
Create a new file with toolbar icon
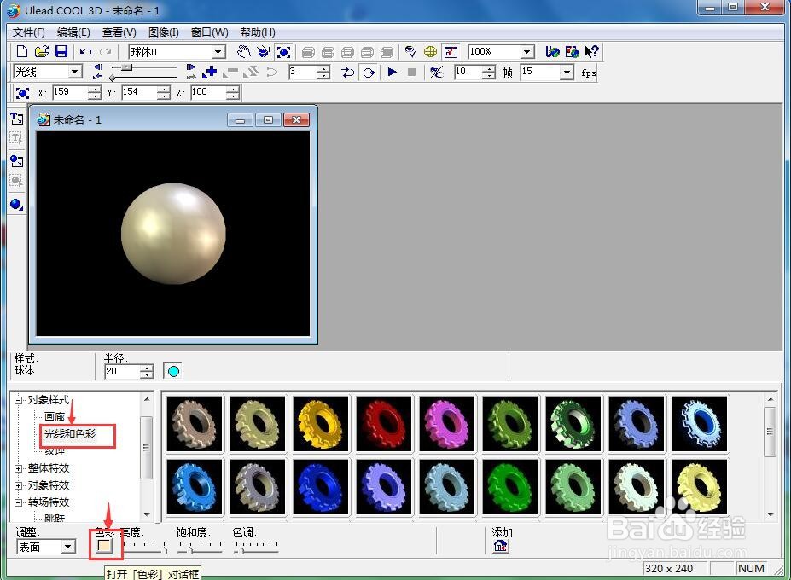(21, 51)
